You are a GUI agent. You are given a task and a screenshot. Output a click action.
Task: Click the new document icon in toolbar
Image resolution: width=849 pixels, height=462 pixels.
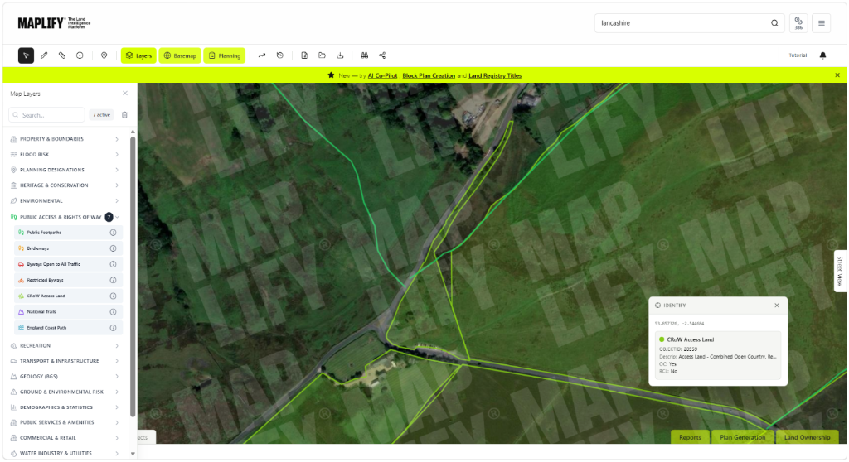304,55
